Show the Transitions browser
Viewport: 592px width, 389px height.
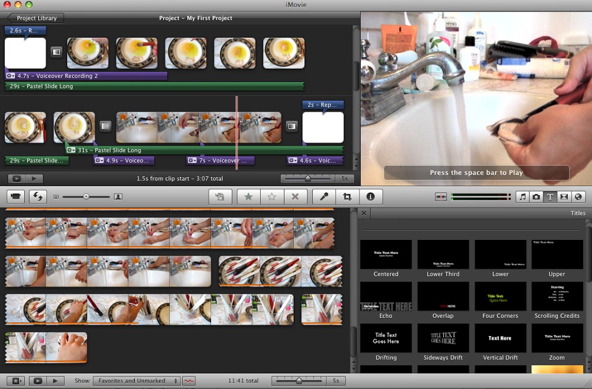(564, 197)
